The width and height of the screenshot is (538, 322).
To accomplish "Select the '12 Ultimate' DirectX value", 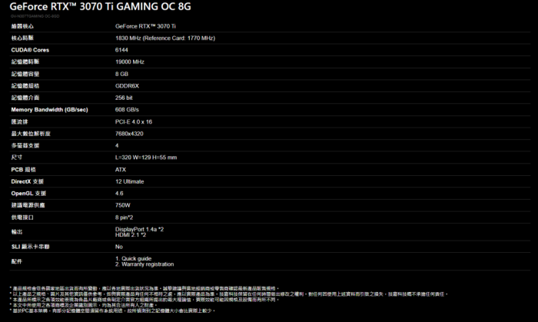I will [130, 181].
